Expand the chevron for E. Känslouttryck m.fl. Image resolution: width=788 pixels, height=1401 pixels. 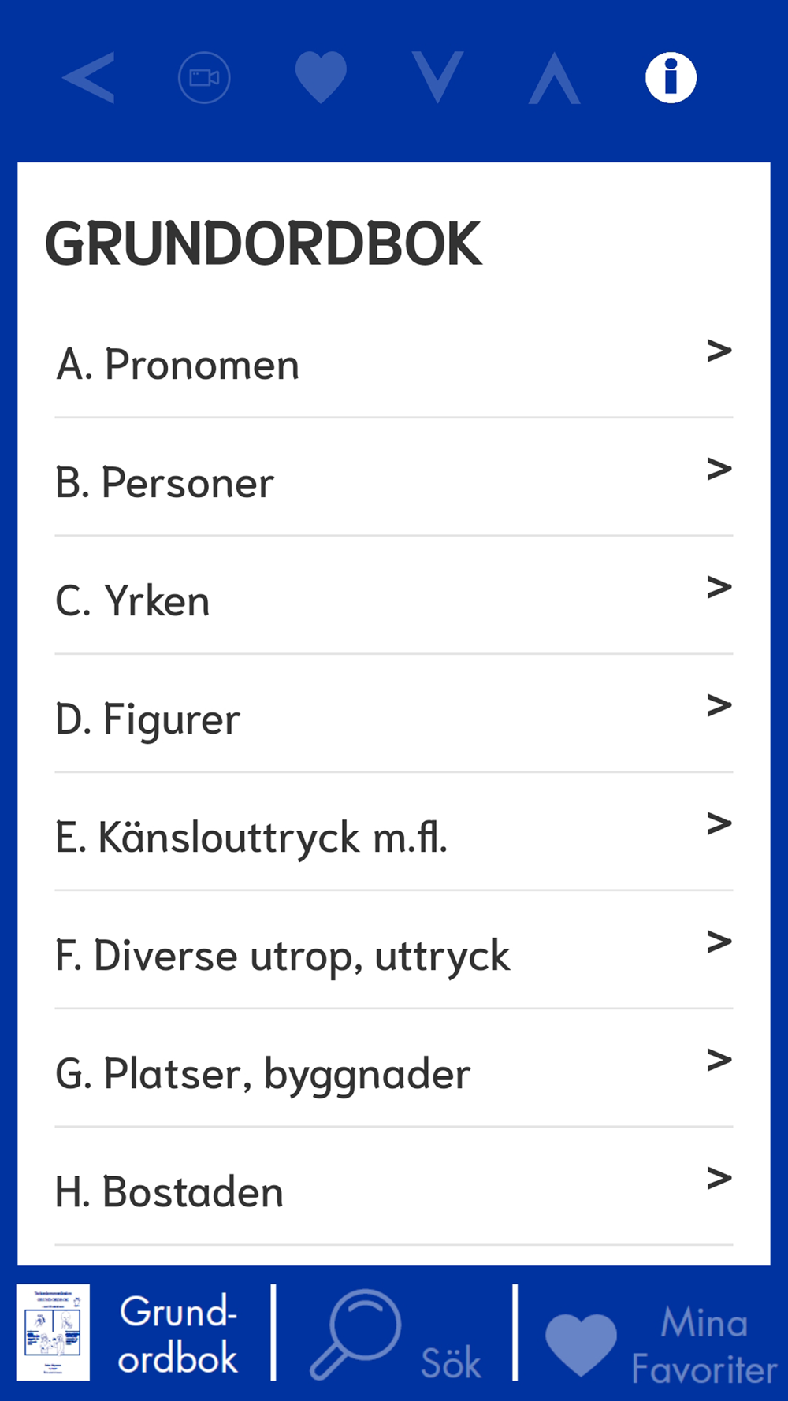click(719, 823)
